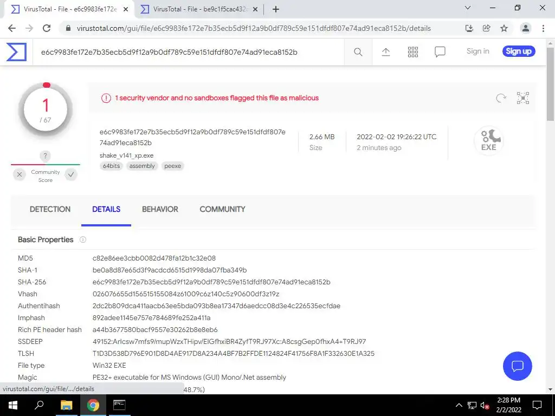Open the Windows Start button
Image resolution: width=555 pixels, height=416 pixels.
13,405
